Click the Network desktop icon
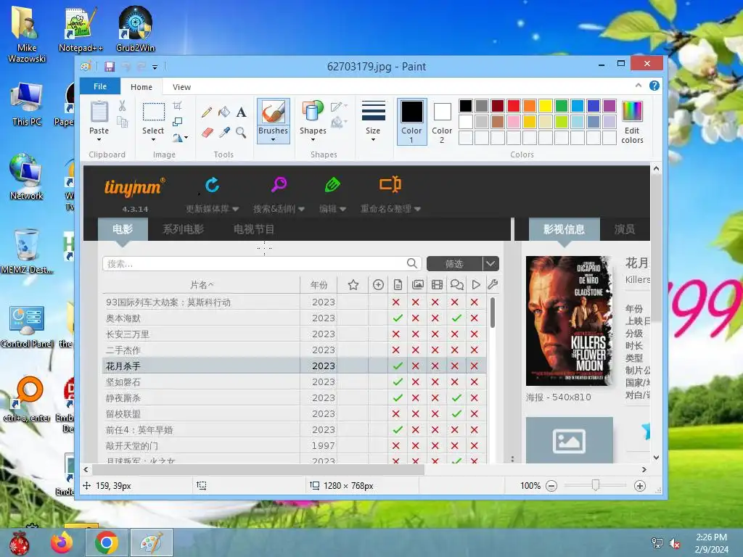This screenshot has height=557, width=743. click(27, 177)
